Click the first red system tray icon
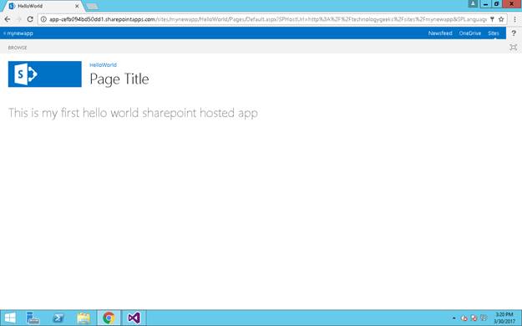The image size is (522, 326). coord(464,318)
